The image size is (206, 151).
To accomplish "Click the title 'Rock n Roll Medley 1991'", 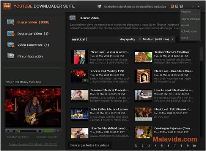I will tap(107, 71).
